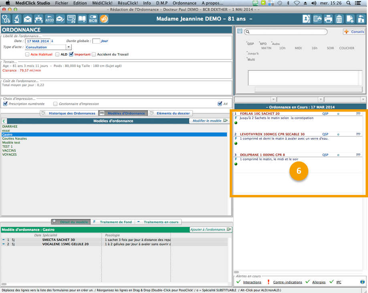This screenshot has width=368, height=293.
Task: Toggle the A4 checkbox
Action: tap(220, 104)
